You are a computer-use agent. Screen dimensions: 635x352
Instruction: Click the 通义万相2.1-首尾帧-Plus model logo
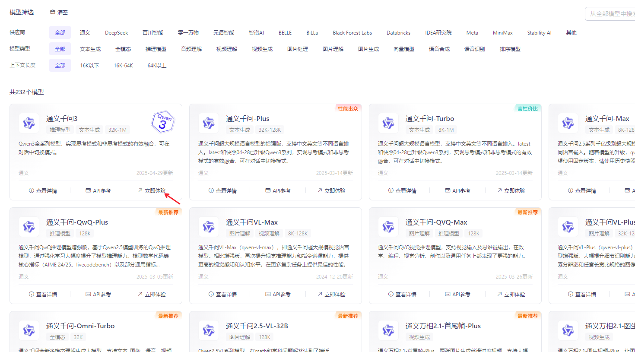[388, 330]
